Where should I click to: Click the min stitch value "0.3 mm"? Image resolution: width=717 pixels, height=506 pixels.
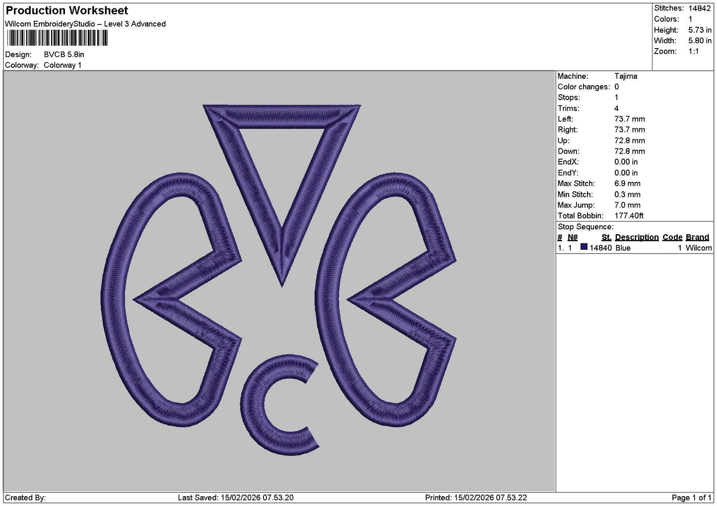[x=627, y=195]
